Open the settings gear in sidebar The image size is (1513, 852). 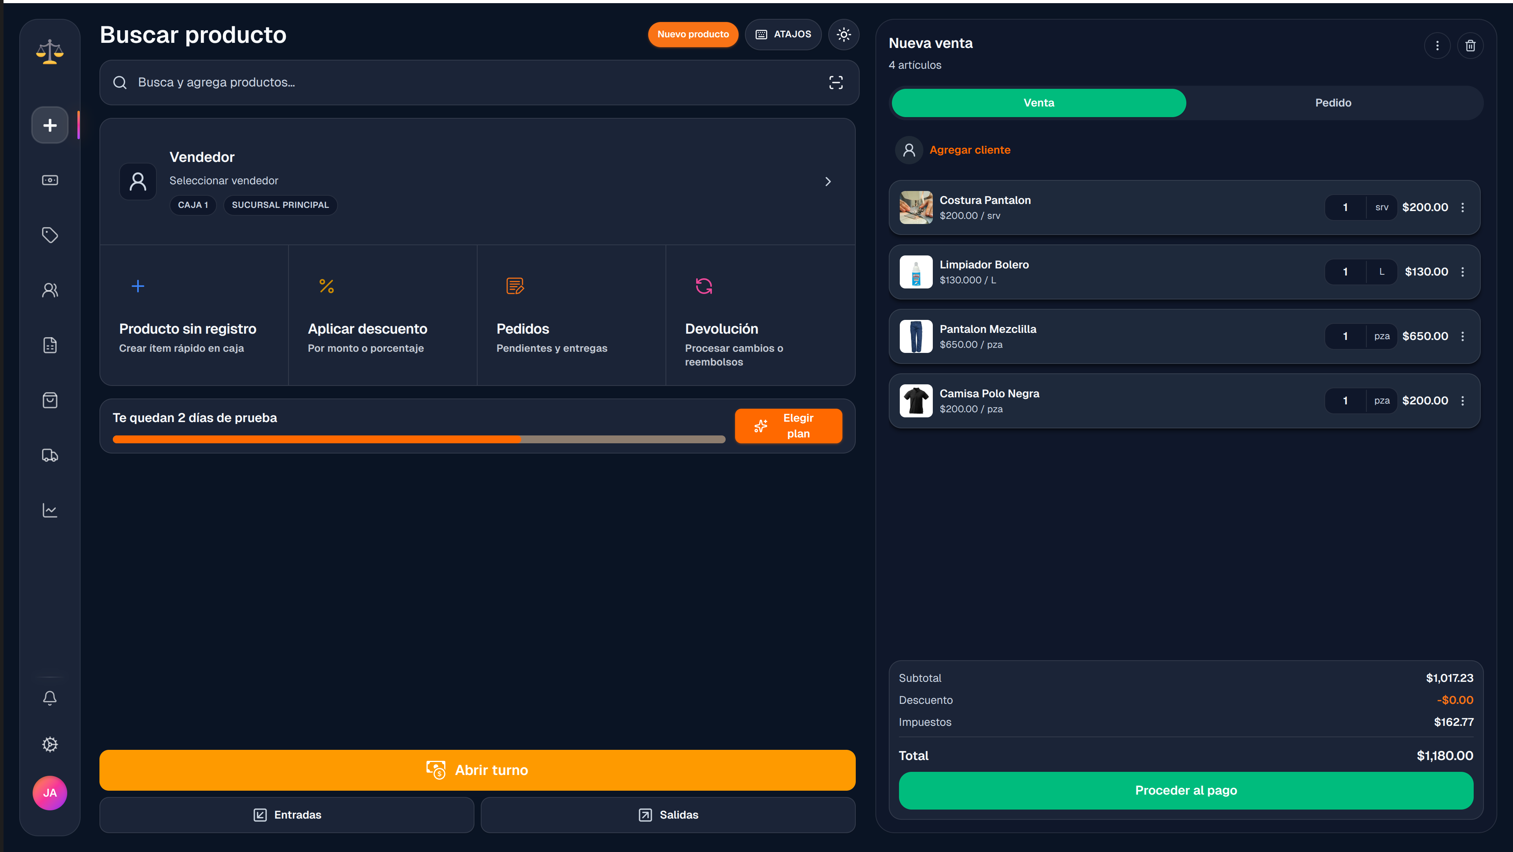pyautogui.click(x=50, y=745)
